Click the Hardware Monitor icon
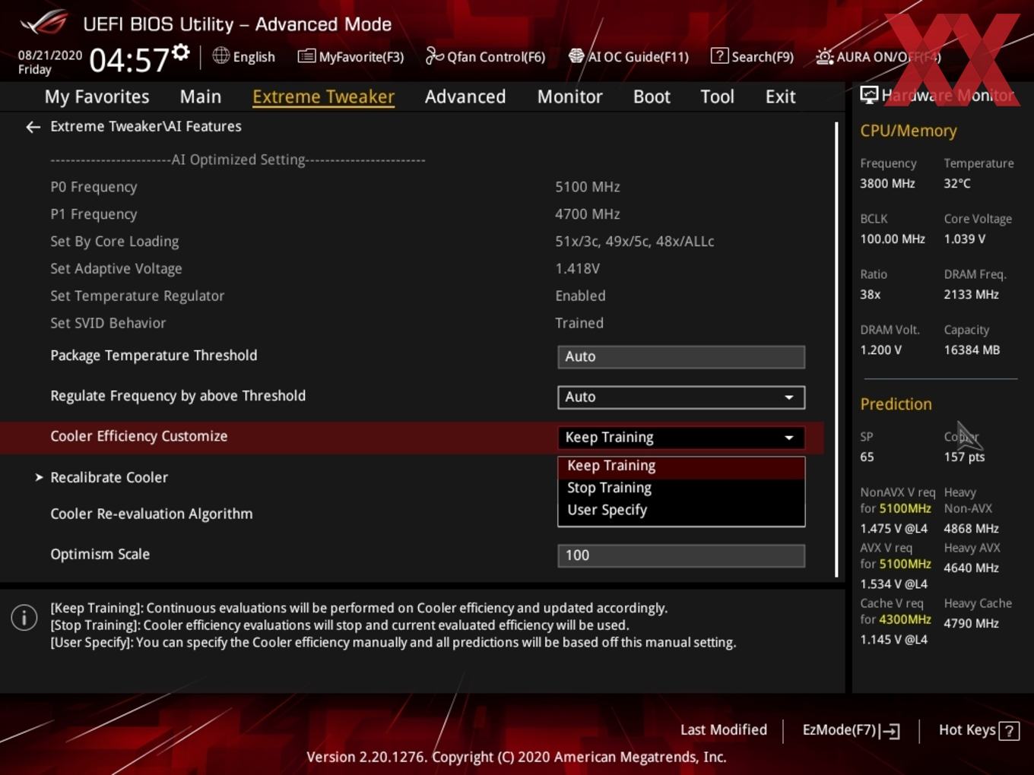The width and height of the screenshot is (1034, 775). (869, 94)
